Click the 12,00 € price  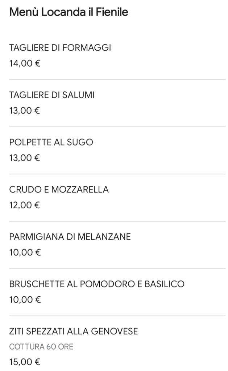25,205
